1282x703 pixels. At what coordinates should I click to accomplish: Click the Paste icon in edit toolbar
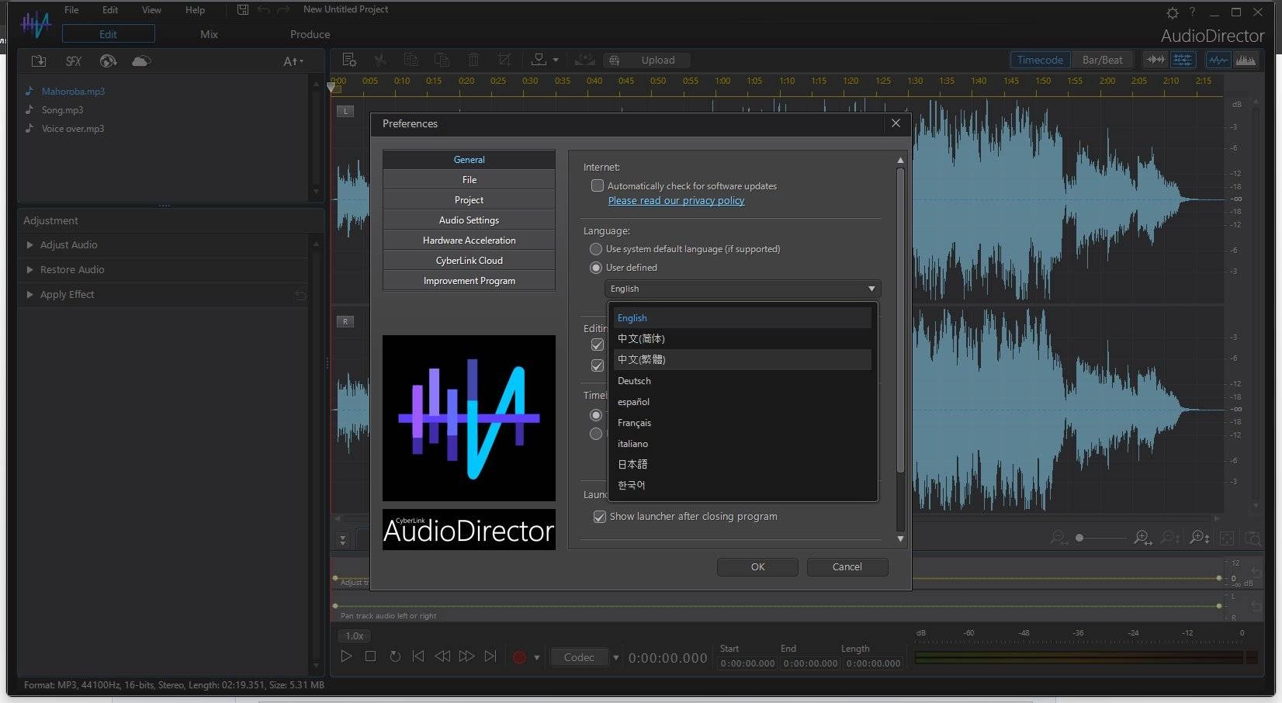[x=442, y=60]
